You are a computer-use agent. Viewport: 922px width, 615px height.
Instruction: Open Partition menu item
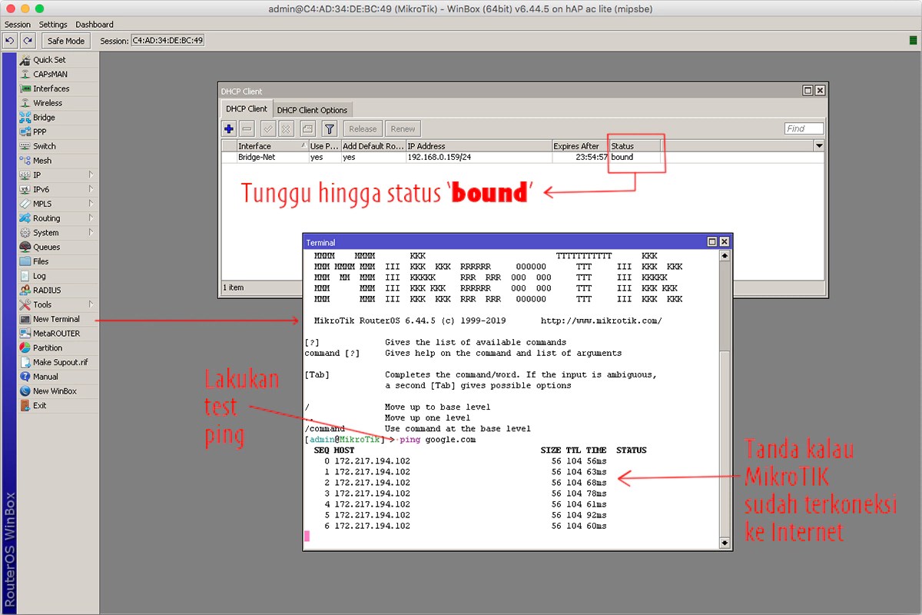[x=58, y=347]
